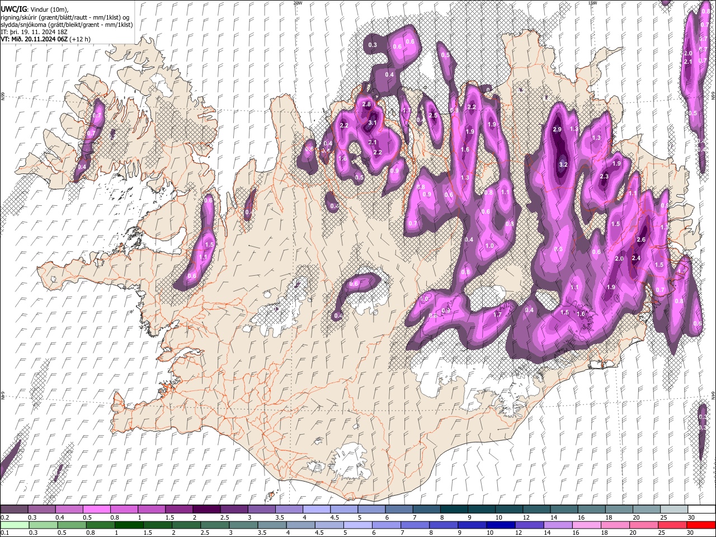Select lower legend swatch between 18 and 20

(x=615, y=525)
